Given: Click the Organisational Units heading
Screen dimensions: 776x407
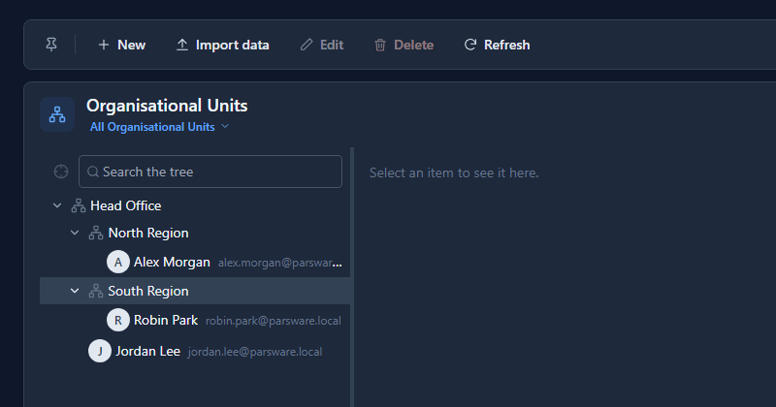Looking at the screenshot, I should 167,106.
